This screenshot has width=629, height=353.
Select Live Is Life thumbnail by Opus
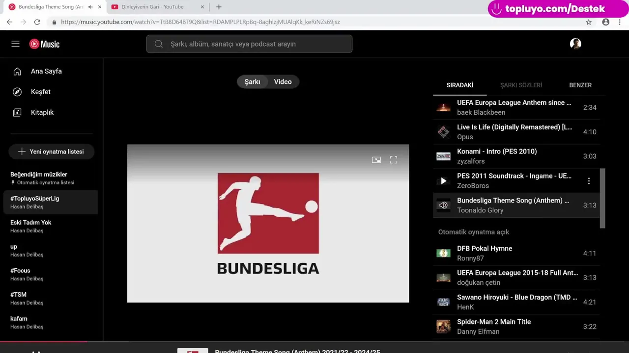[x=443, y=132]
